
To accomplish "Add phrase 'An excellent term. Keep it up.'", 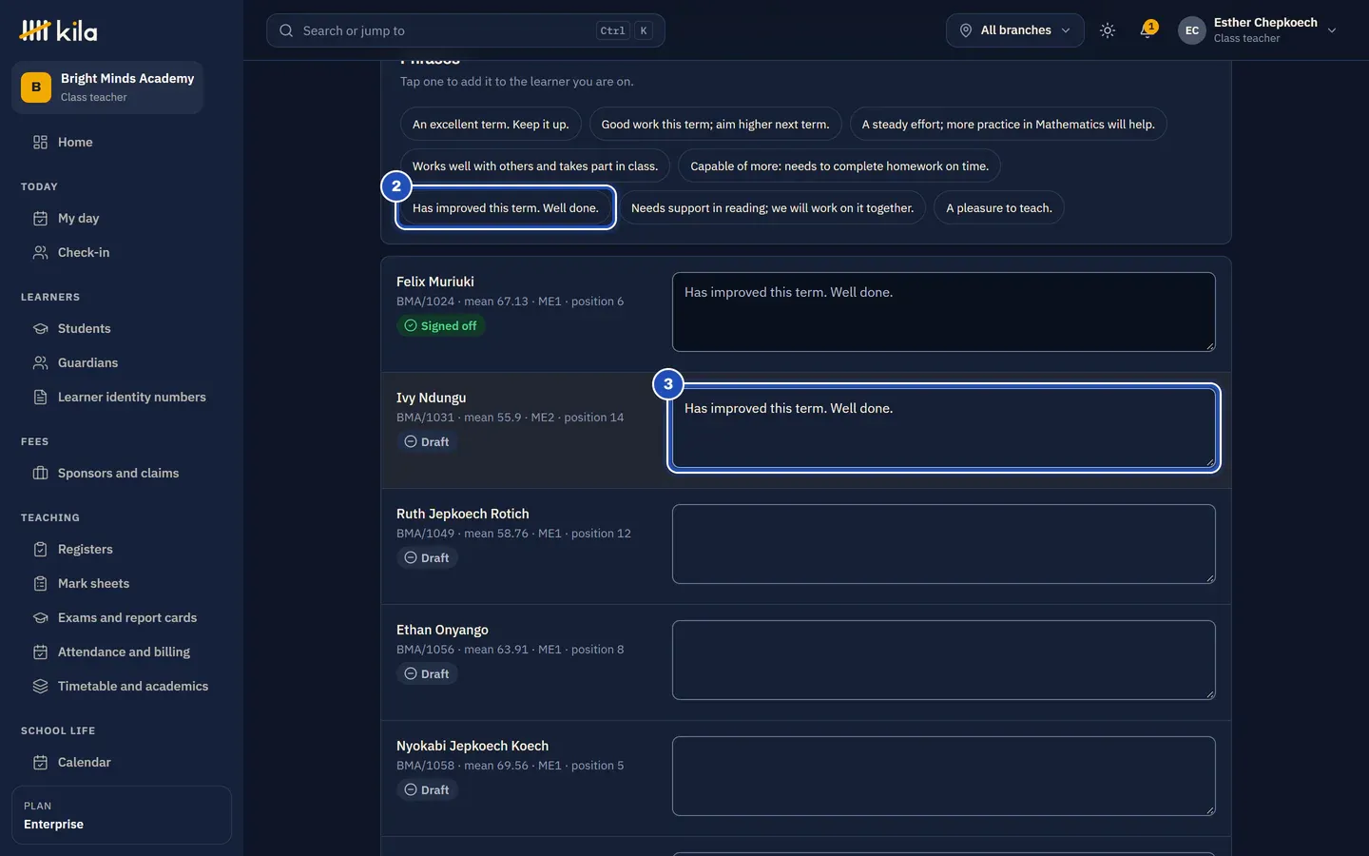I will (491, 125).
